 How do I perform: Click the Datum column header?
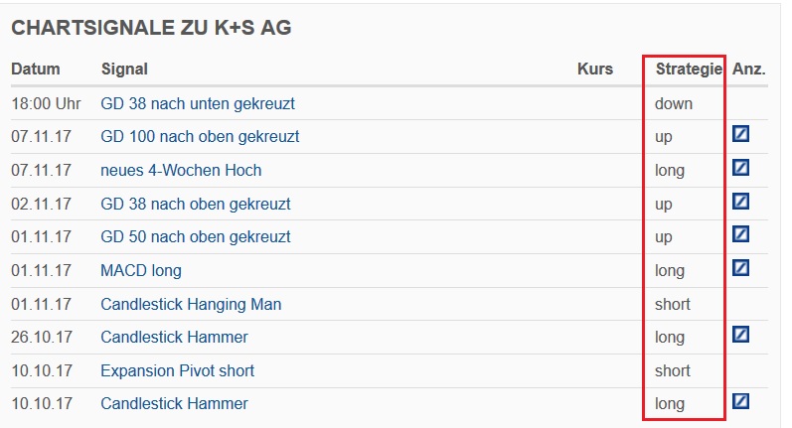pyautogui.click(x=36, y=70)
